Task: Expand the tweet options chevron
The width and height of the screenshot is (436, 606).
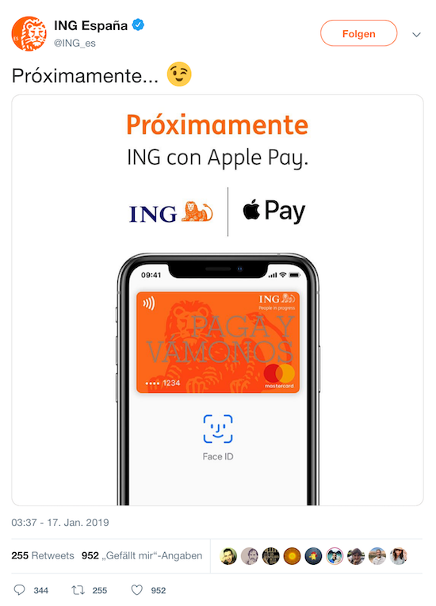Action: pyautogui.click(x=416, y=34)
